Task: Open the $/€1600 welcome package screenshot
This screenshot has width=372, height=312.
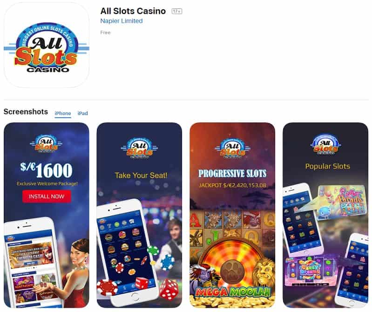Action: 47,215
